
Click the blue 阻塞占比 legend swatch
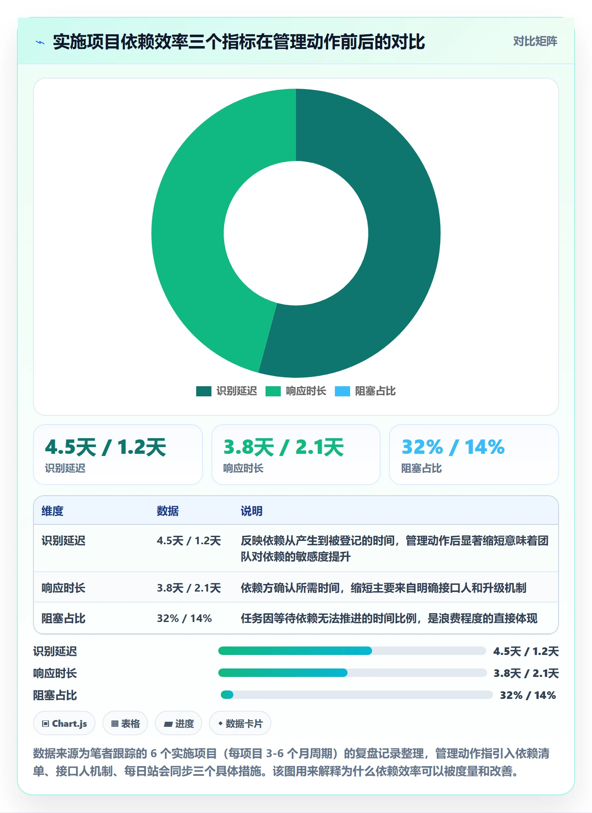click(x=343, y=391)
